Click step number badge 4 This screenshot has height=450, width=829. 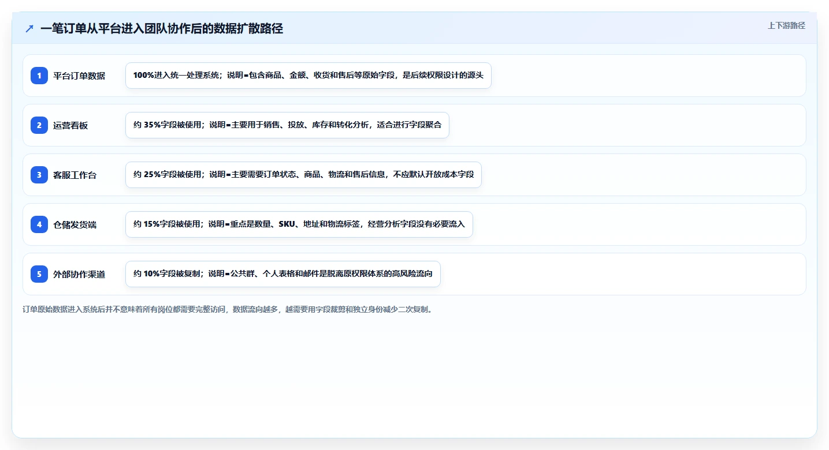pos(39,224)
